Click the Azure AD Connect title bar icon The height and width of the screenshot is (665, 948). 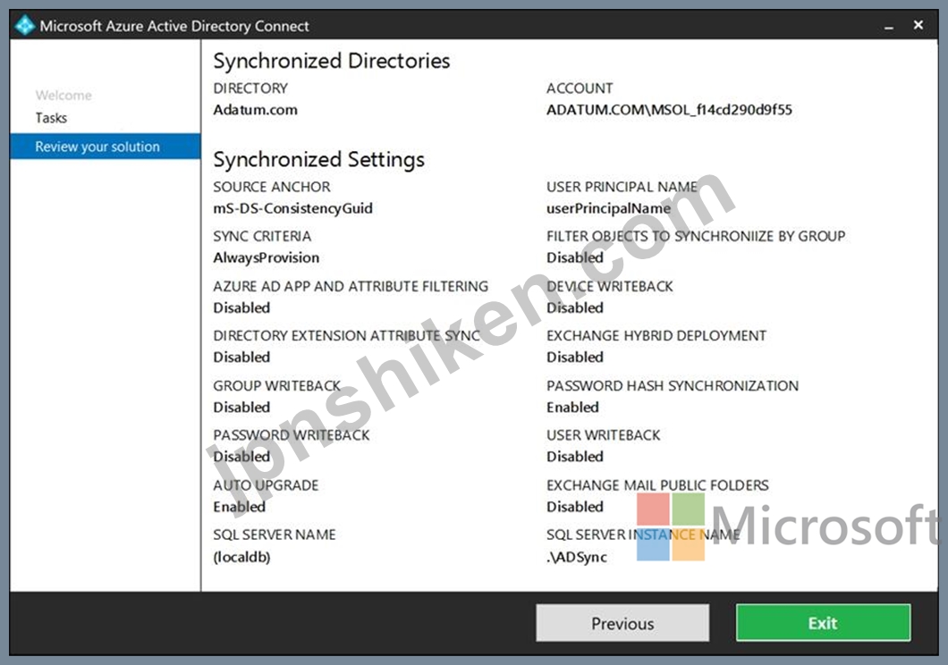click(x=25, y=25)
